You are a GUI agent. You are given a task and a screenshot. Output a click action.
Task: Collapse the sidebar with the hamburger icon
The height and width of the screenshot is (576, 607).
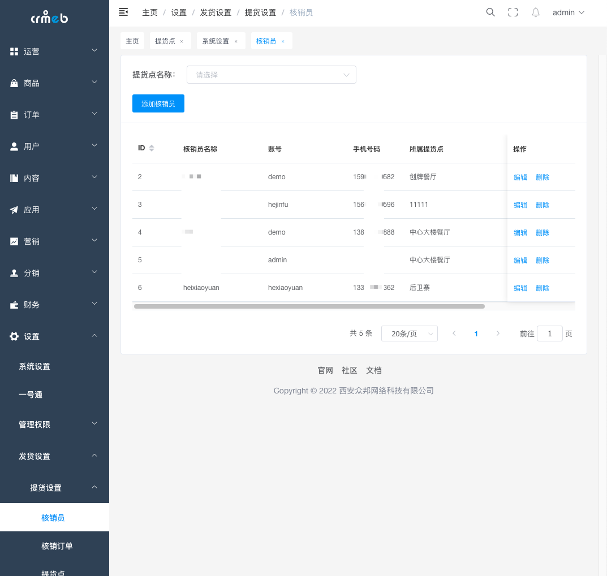pyautogui.click(x=123, y=12)
